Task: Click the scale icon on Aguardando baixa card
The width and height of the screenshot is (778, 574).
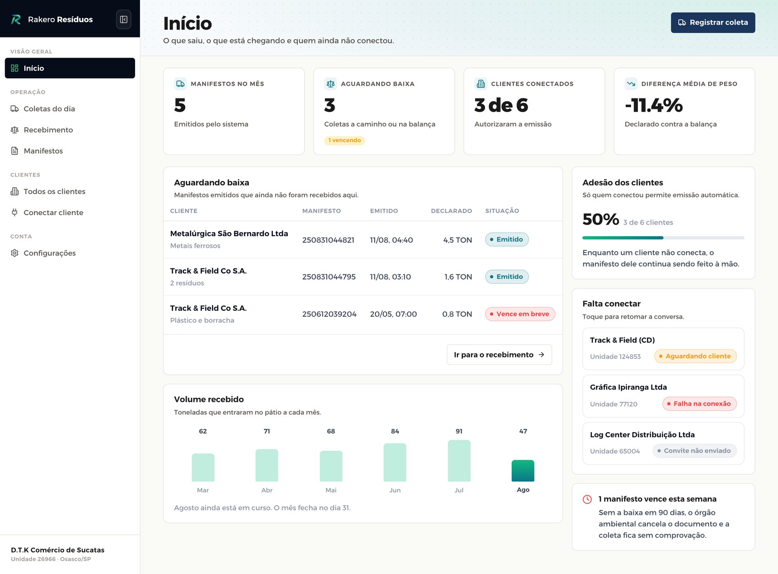Action: 330,84
